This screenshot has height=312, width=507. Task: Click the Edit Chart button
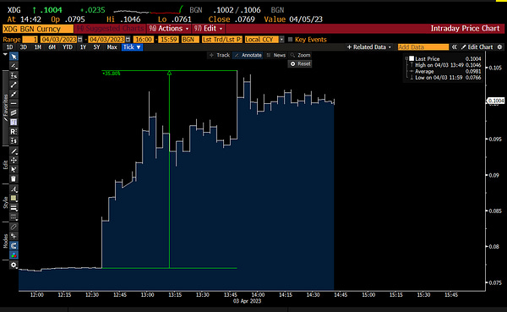[477, 47]
